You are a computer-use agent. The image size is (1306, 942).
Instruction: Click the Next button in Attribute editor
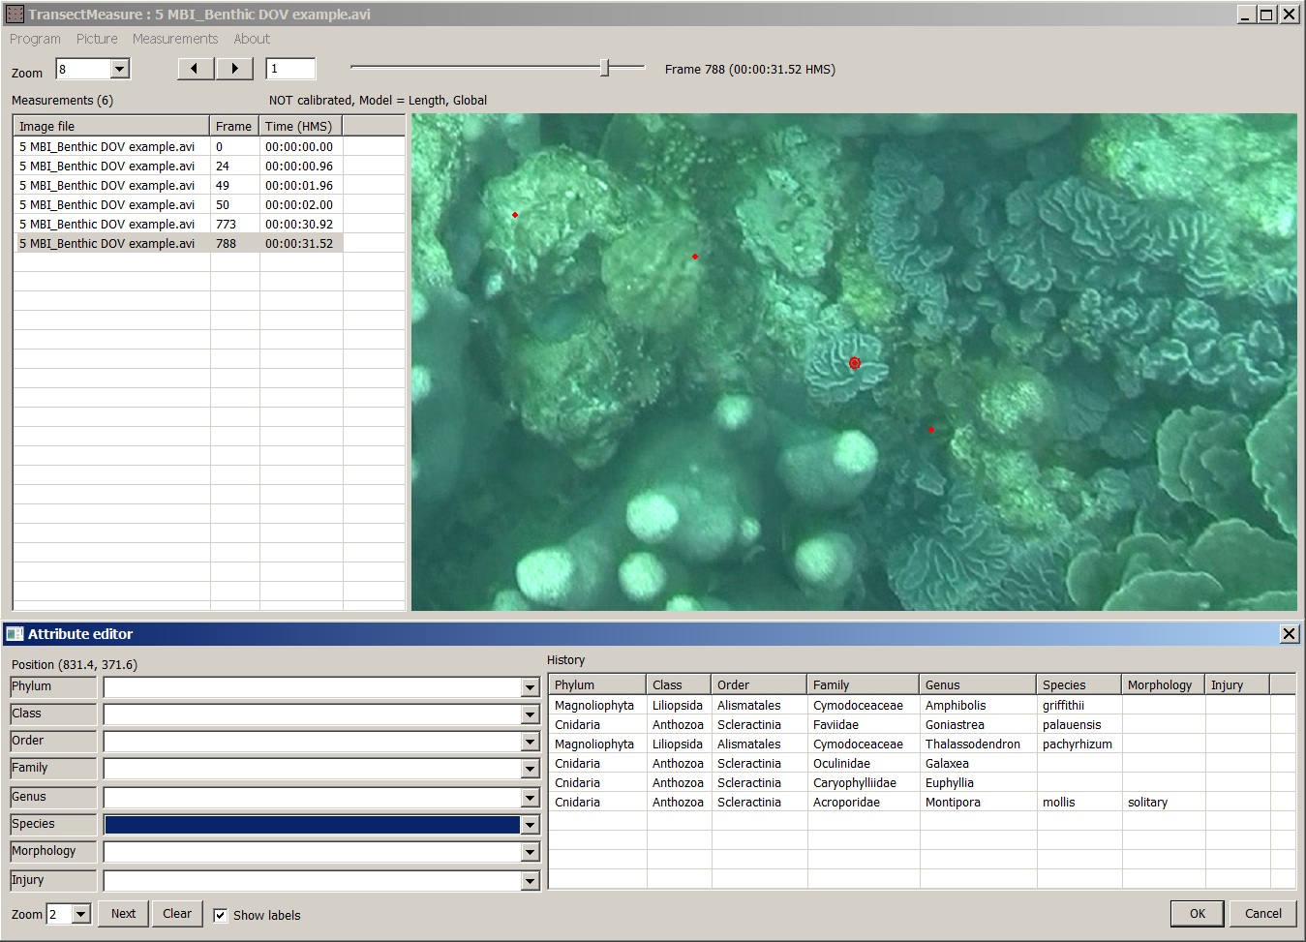(123, 913)
